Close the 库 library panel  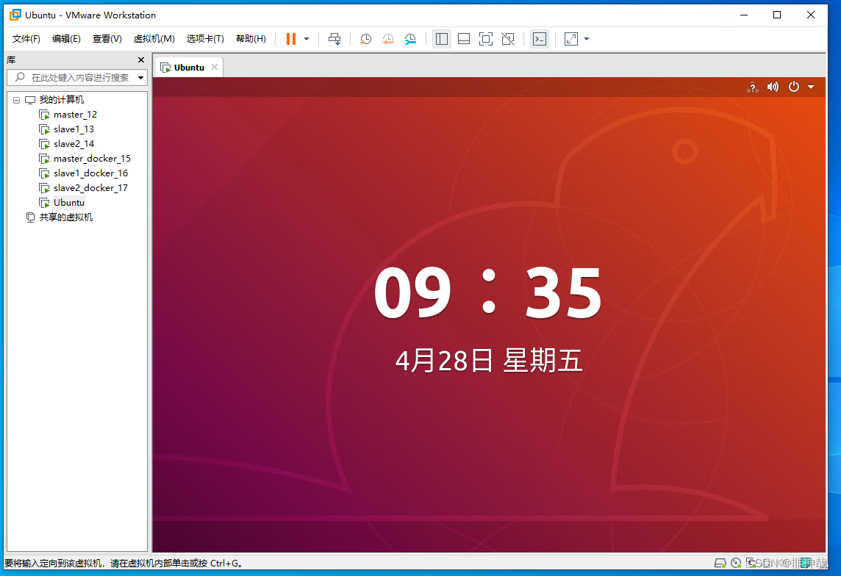click(x=141, y=60)
